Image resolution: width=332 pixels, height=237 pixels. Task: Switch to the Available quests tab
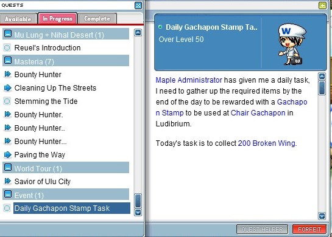pos(18,19)
